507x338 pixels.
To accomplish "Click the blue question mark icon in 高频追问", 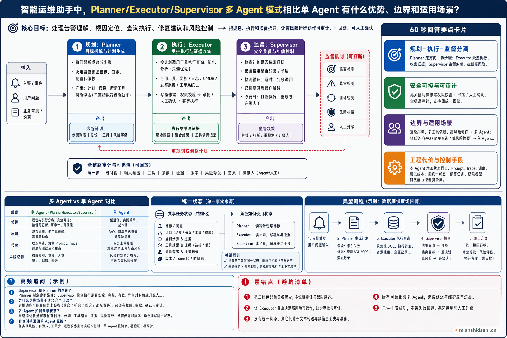I will [x=11, y=281].
